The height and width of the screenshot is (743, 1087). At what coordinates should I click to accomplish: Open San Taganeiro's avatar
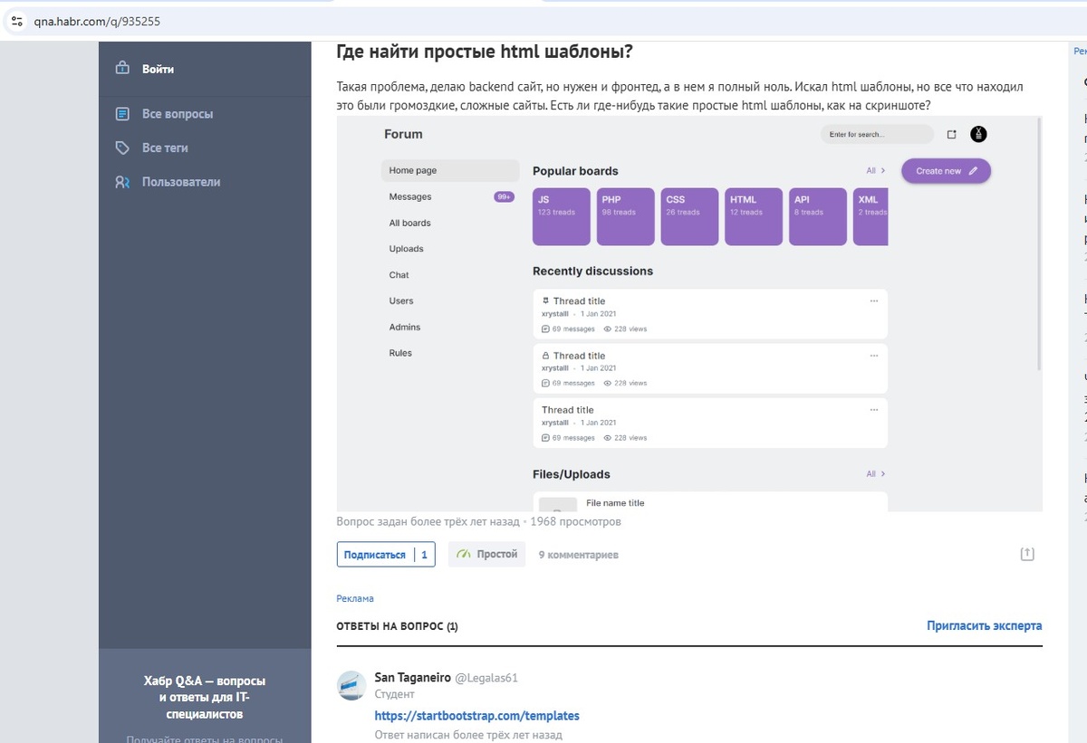point(351,686)
